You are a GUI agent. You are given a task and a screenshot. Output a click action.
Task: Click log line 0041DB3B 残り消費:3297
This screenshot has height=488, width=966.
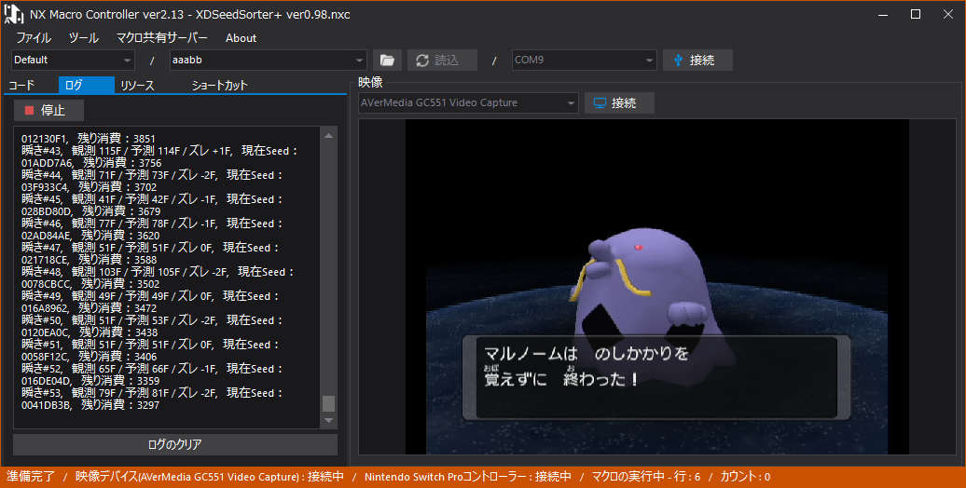coord(90,405)
